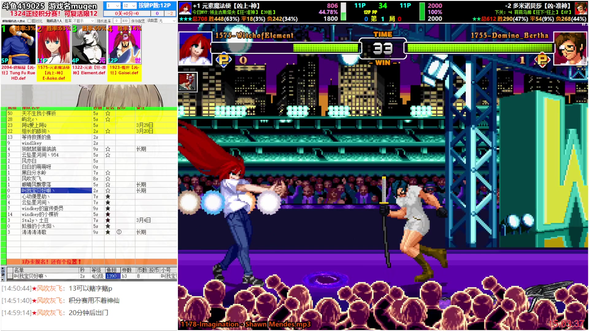Click the highlighted 1390 鱼翅 cell

(x=113, y=276)
